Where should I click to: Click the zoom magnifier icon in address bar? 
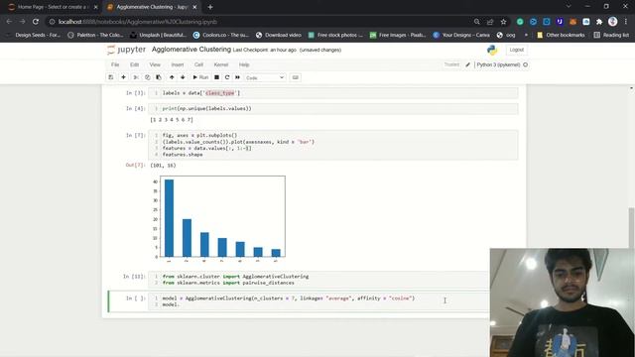click(476, 22)
